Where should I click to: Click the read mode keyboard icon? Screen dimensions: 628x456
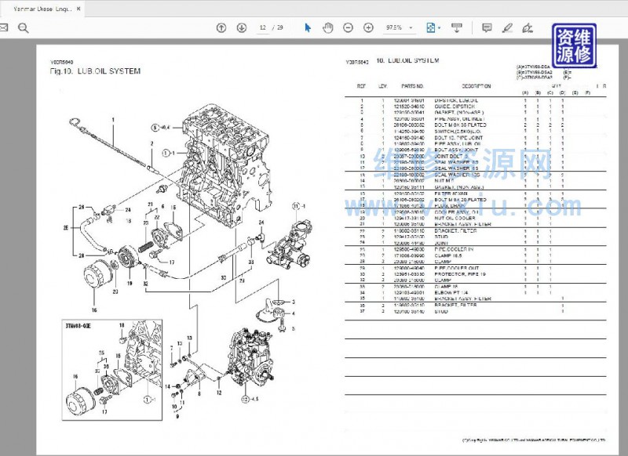click(457, 27)
